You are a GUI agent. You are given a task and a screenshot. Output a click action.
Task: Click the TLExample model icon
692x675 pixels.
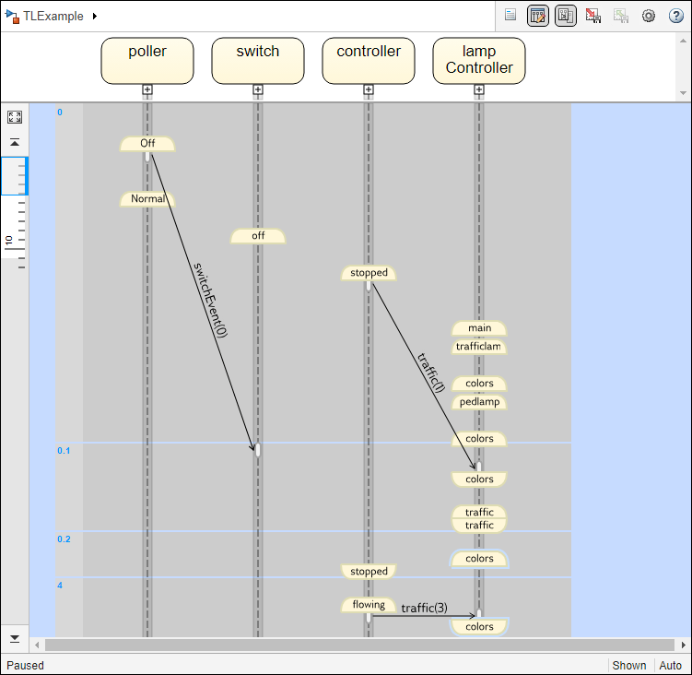[12, 16]
